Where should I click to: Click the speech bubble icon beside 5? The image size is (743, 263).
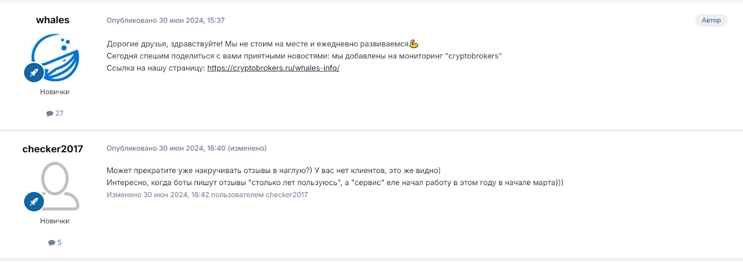click(52, 243)
